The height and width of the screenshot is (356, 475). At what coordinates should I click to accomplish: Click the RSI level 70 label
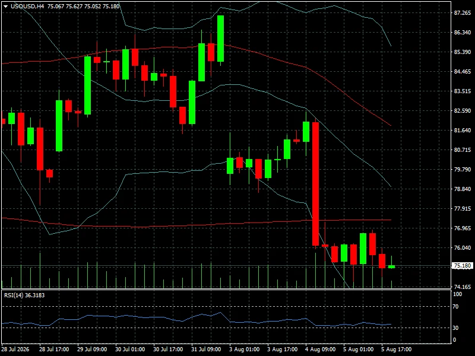click(x=455, y=307)
